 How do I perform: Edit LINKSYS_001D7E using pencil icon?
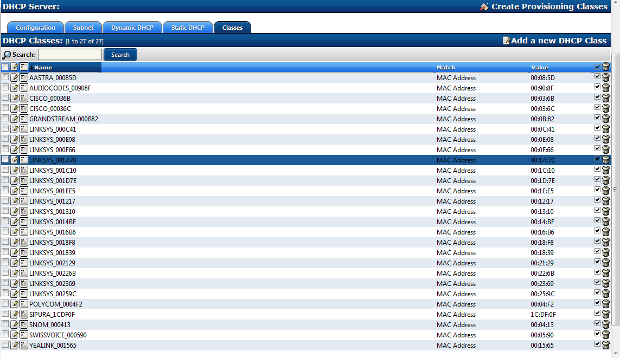click(x=15, y=180)
